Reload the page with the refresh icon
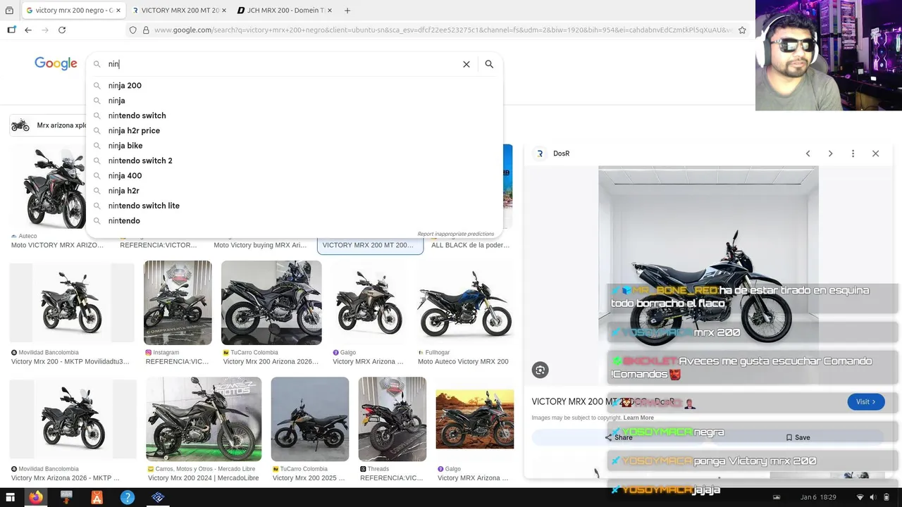This screenshot has height=507, width=902. 62,30
